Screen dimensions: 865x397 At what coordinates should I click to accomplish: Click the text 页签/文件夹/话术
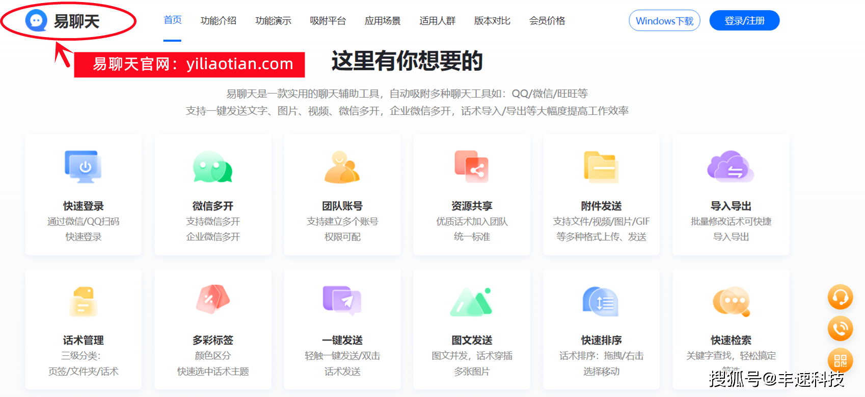tap(84, 372)
